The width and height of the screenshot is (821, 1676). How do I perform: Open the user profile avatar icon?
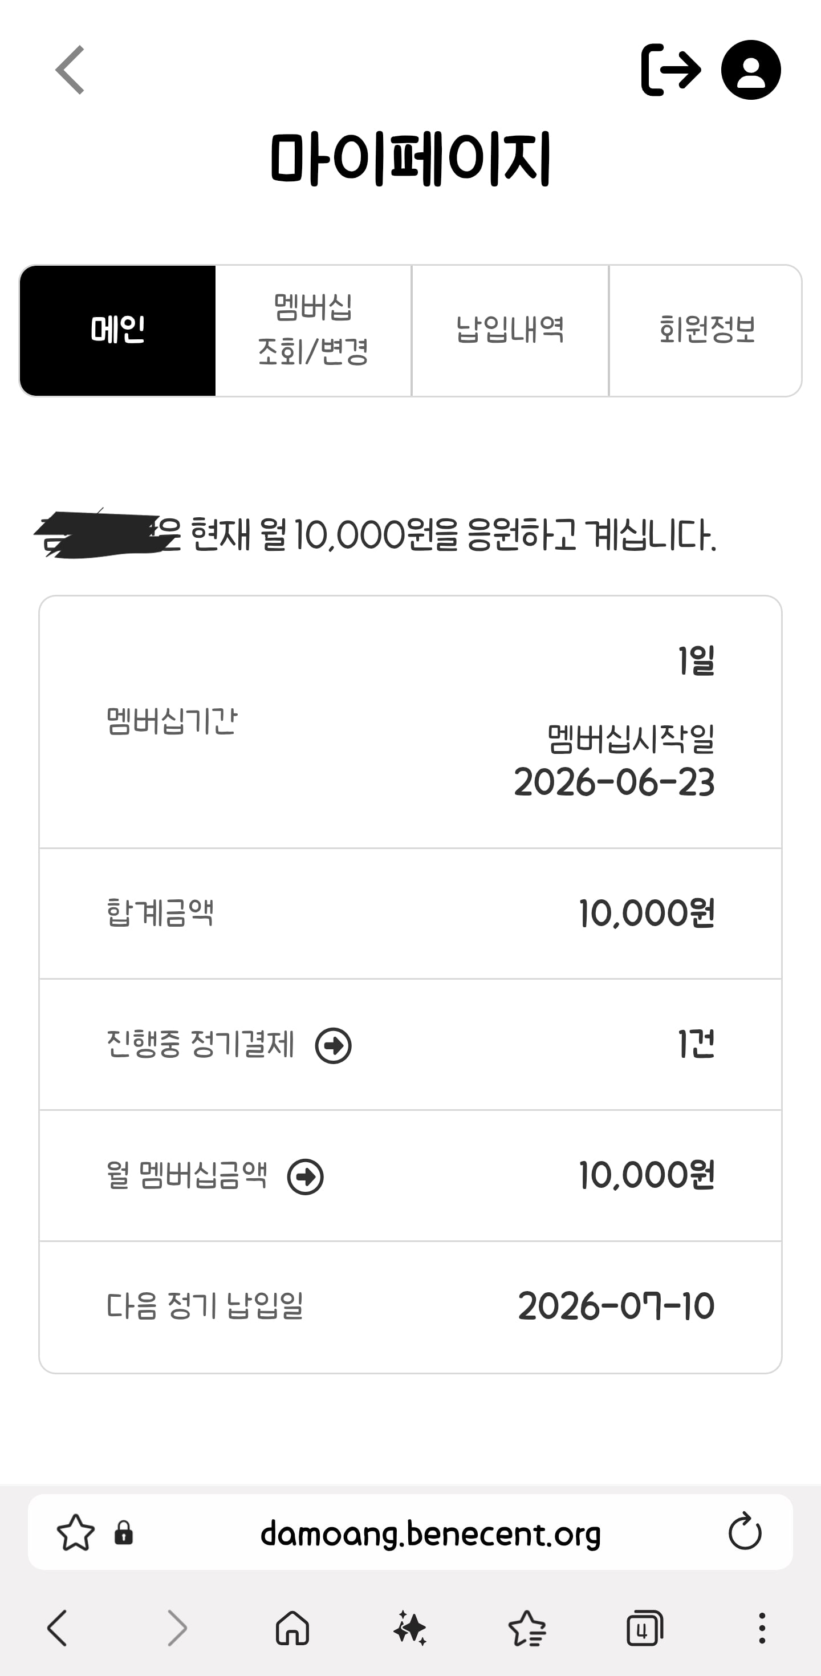tap(751, 70)
